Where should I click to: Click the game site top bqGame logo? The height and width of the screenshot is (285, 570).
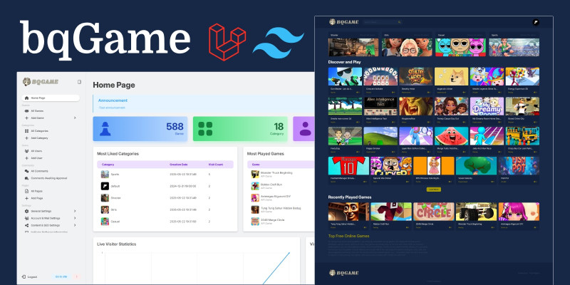pyautogui.click(x=344, y=22)
